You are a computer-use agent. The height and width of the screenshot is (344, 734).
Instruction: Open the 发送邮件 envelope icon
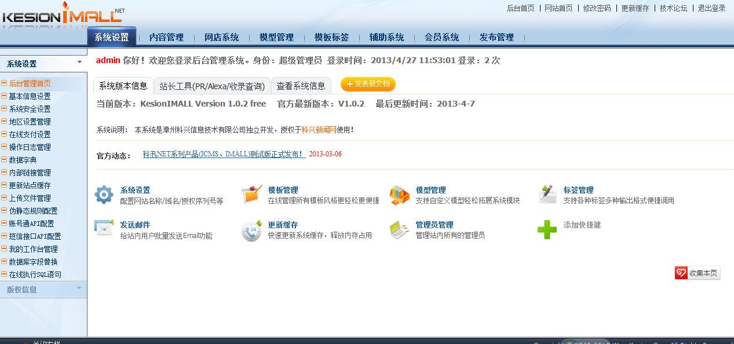tap(104, 228)
